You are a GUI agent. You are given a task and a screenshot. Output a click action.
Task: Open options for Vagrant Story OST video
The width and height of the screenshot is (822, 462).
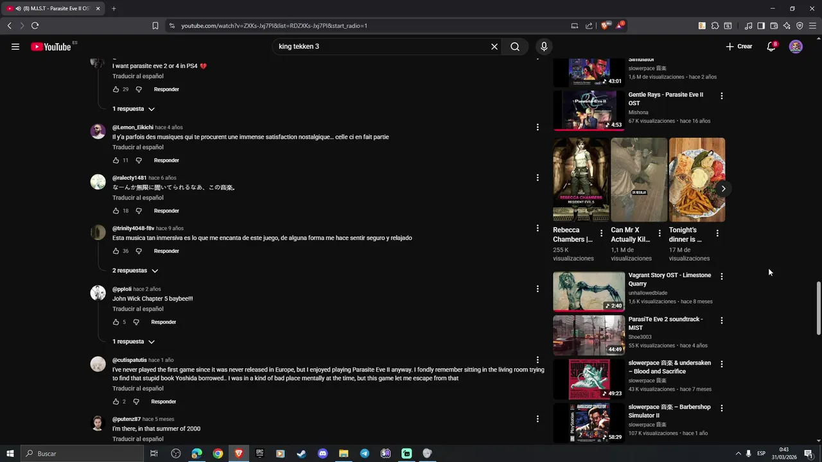[722, 276]
